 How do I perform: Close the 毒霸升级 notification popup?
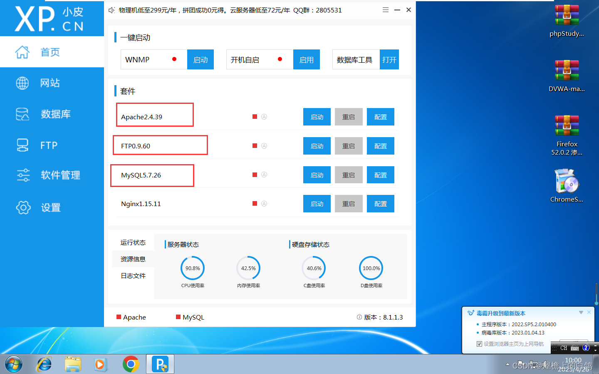point(589,312)
